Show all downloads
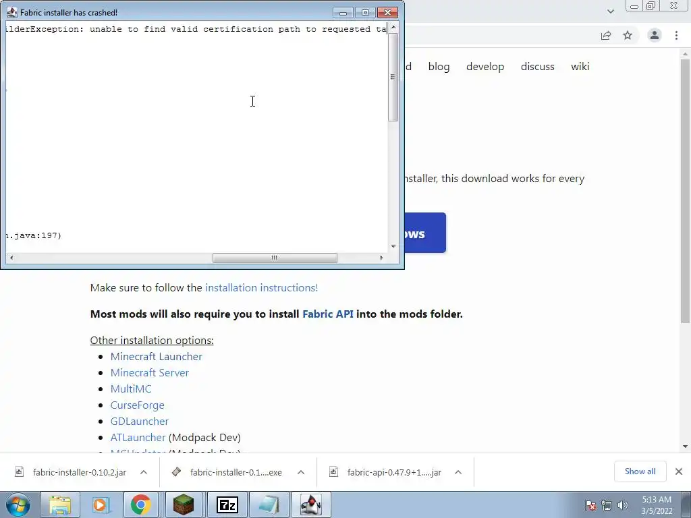Viewport: 691px width, 518px height. click(640, 471)
